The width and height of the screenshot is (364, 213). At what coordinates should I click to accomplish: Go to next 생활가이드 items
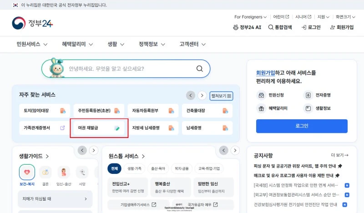(94, 150)
